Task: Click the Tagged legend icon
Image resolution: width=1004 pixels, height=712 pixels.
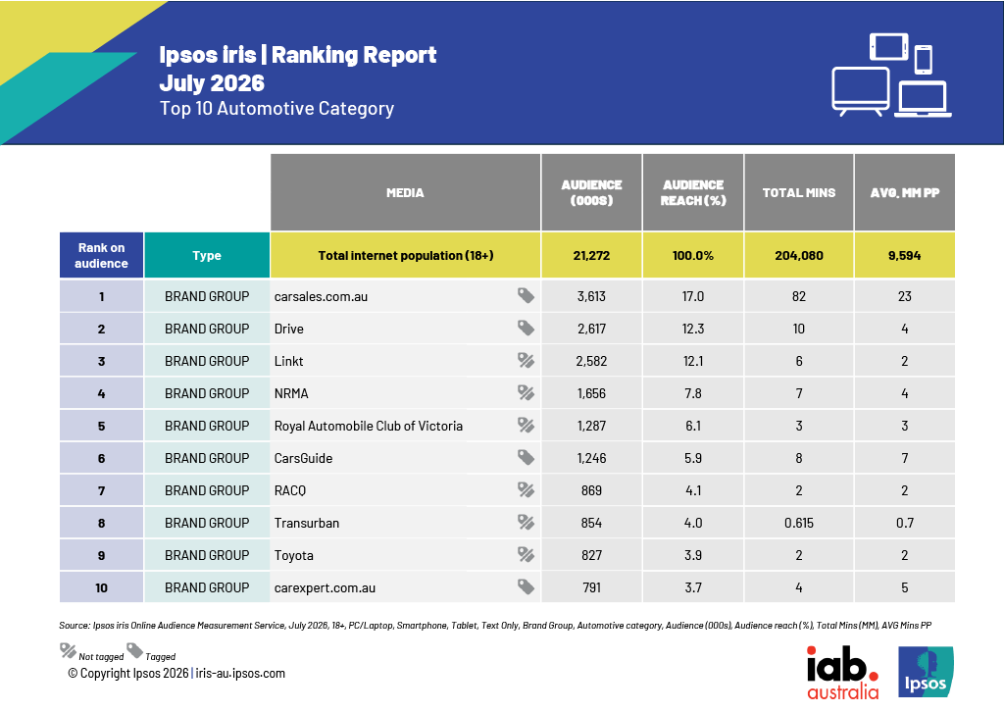Action: click(134, 651)
